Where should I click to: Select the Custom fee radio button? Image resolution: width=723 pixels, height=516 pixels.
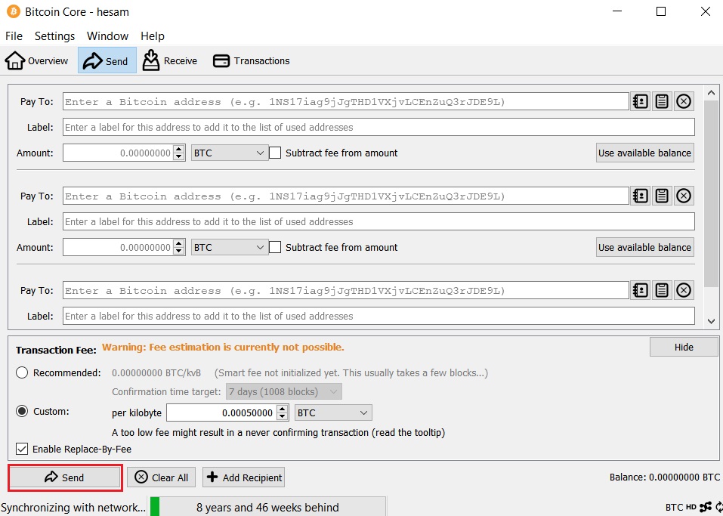22,411
